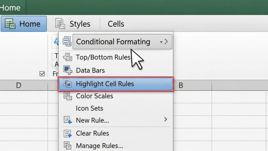
Task: Select column D header
Action: click(18, 85)
